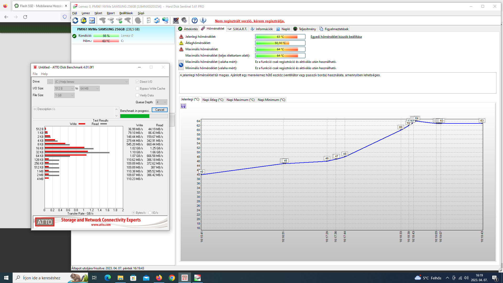503x283 pixels.
Task: Switch to the S.M.A.R.T. tab
Action: pos(237,29)
